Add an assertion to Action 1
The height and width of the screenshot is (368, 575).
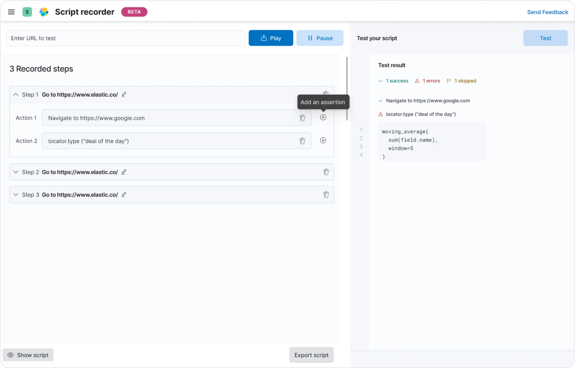point(323,117)
